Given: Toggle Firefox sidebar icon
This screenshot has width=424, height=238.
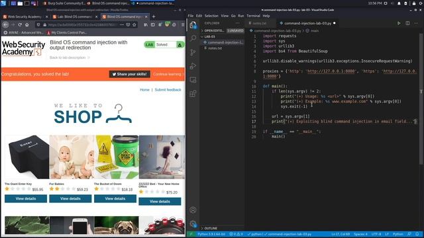Looking at the screenshot, I should tap(153, 24).
